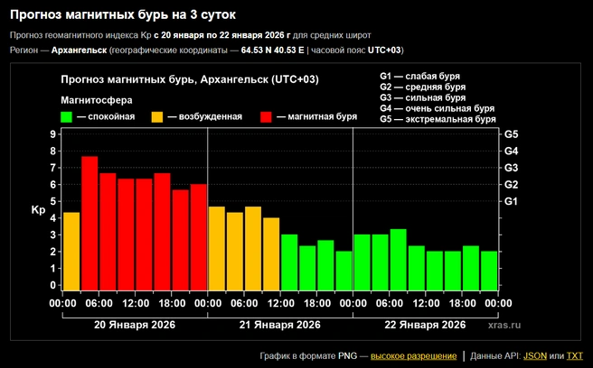Click the Архангельск region name

click(x=79, y=51)
